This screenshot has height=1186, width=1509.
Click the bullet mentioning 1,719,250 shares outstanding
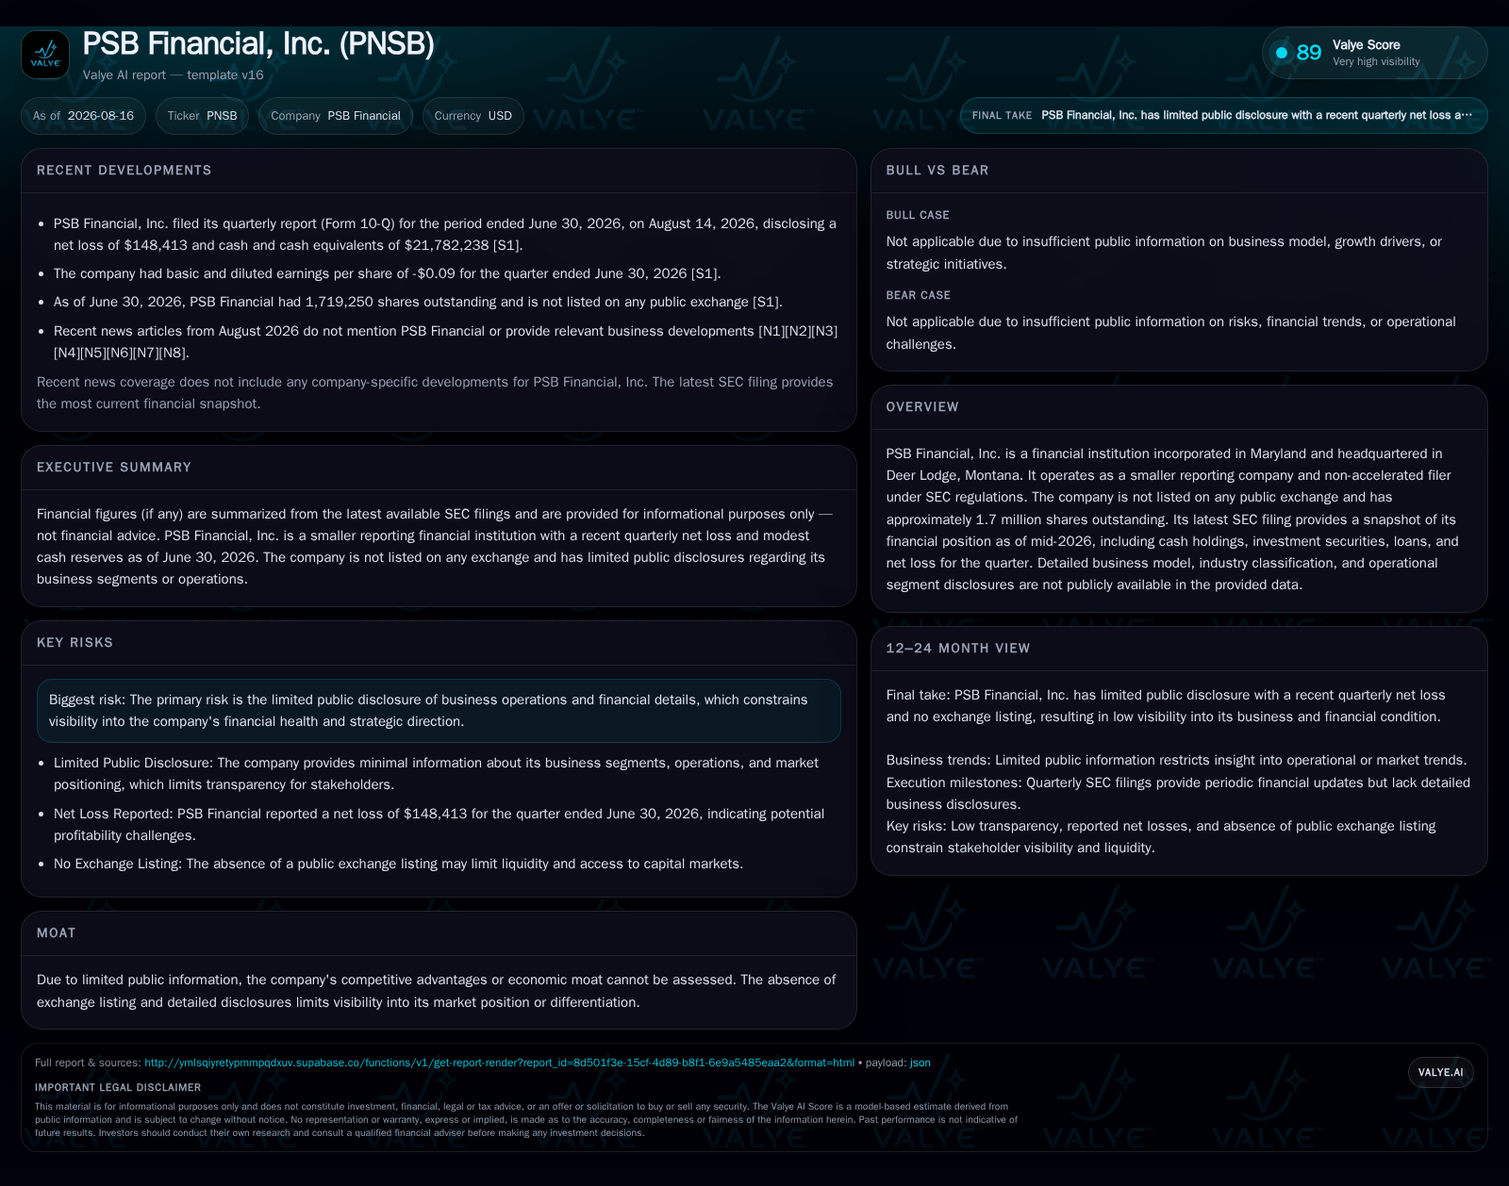click(x=418, y=303)
